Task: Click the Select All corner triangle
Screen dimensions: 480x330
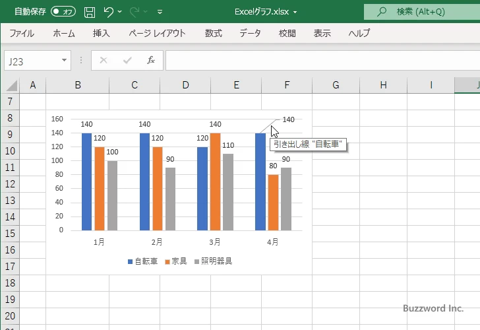Action: 12,85
